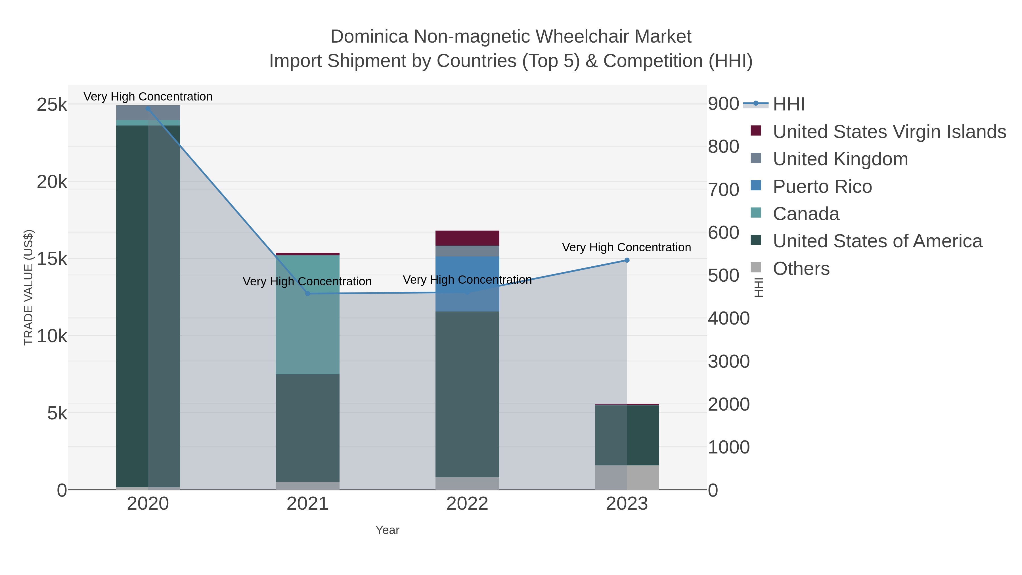Click the maroon Virgin Islands legend swatch
The width and height of the screenshot is (1022, 575).
point(756,131)
